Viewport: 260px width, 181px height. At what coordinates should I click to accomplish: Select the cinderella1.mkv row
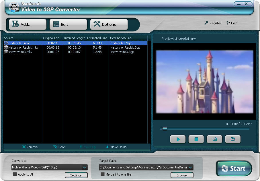click(x=75, y=43)
